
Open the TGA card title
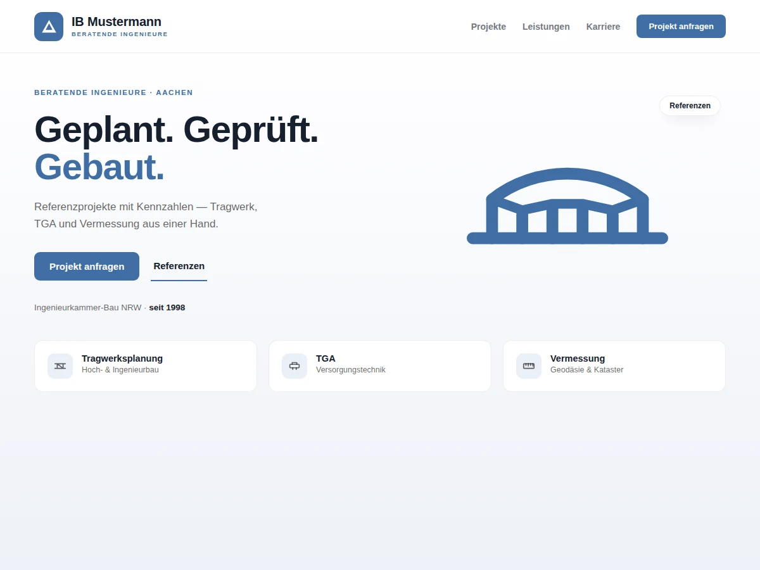[326, 358]
